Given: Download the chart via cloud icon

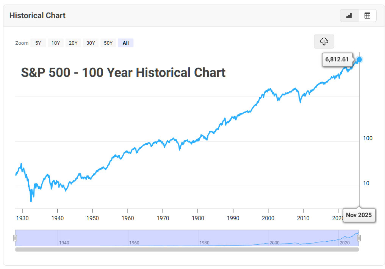Looking at the screenshot, I should pos(324,41).
